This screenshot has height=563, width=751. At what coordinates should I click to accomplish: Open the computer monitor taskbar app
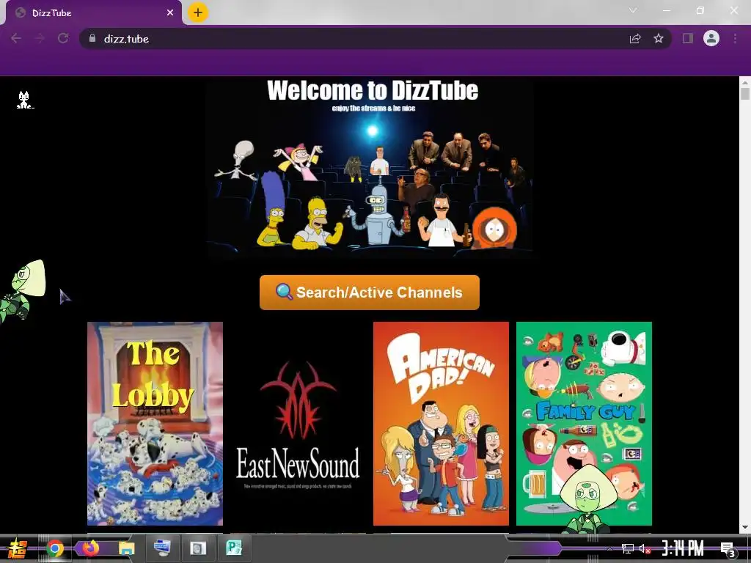(162, 548)
